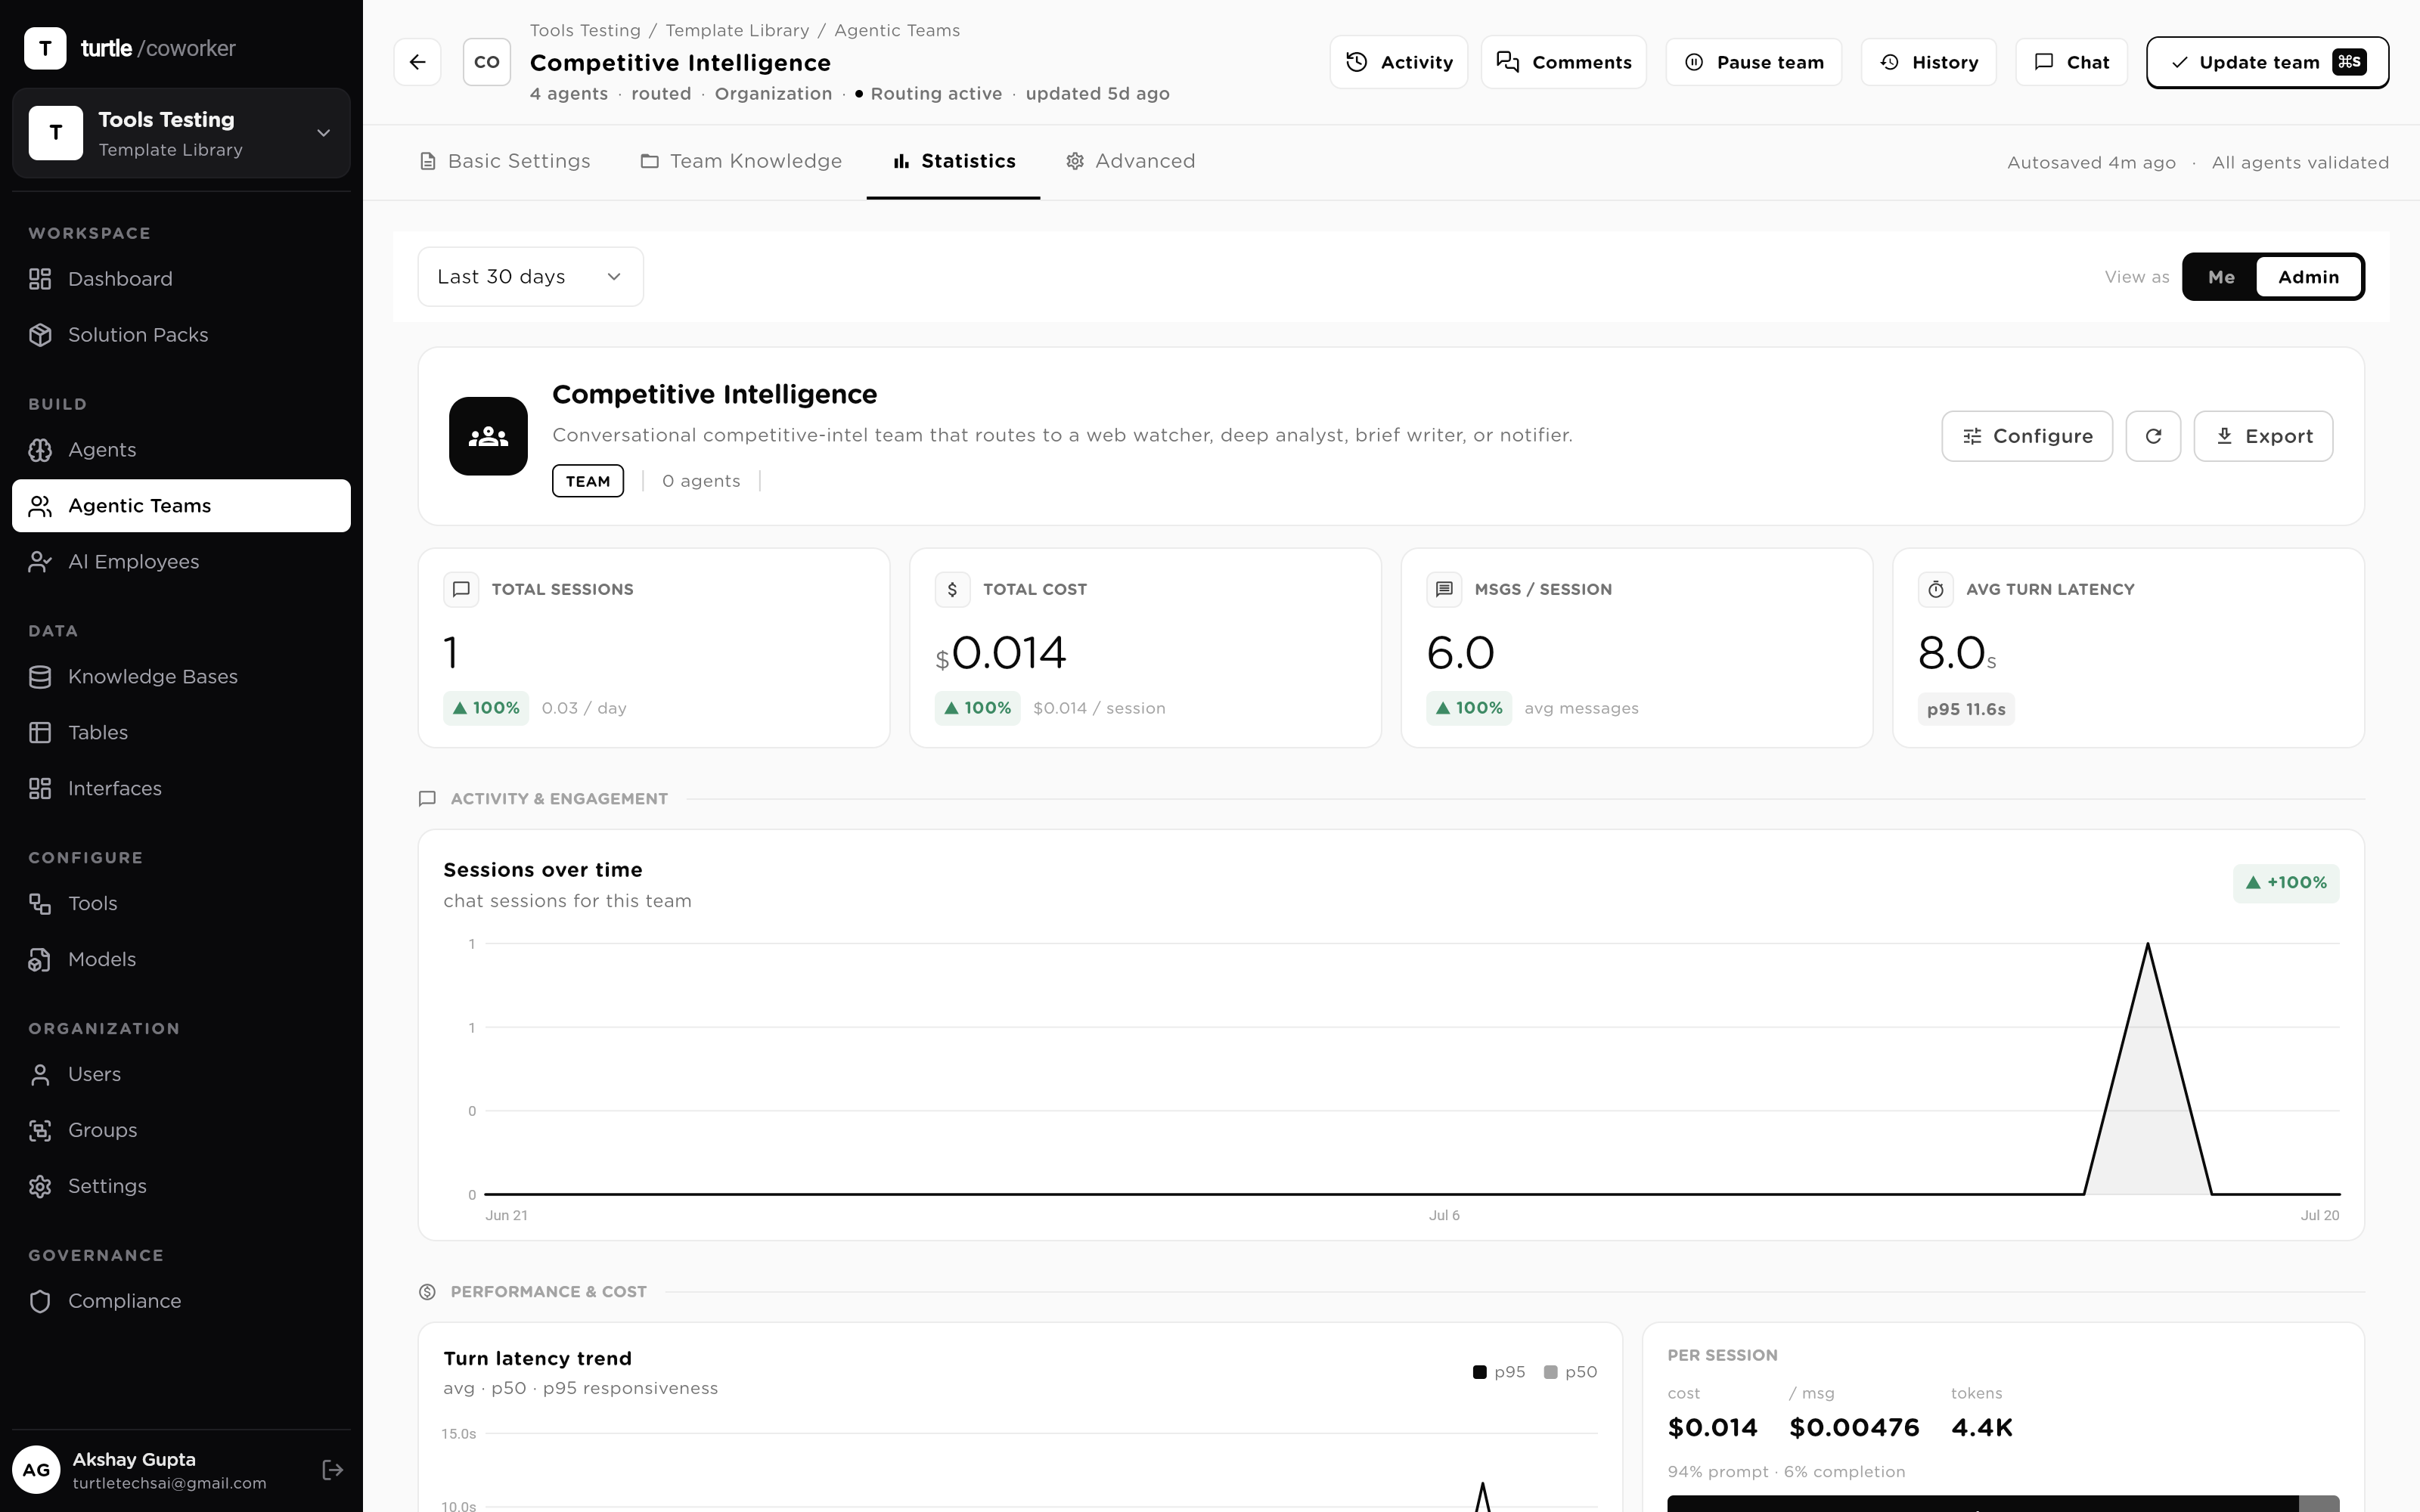Open Models under Configure
2420x1512 pixels.
[x=181, y=960]
